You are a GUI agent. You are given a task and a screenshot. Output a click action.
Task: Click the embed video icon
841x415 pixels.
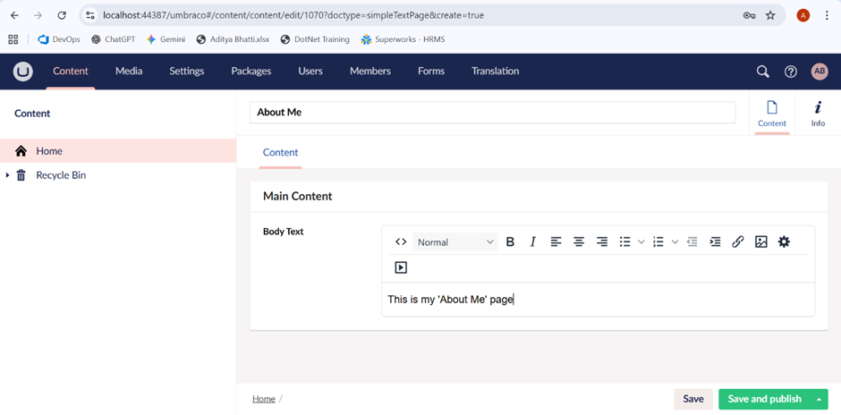[x=401, y=267]
